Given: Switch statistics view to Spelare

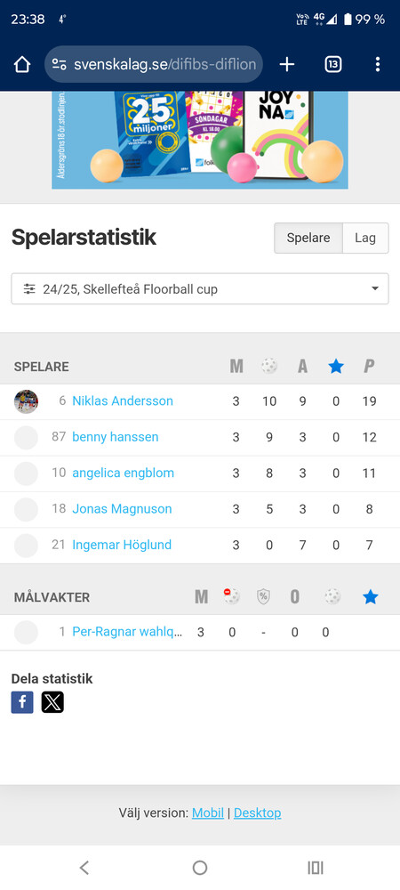Looking at the screenshot, I should [x=308, y=238].
